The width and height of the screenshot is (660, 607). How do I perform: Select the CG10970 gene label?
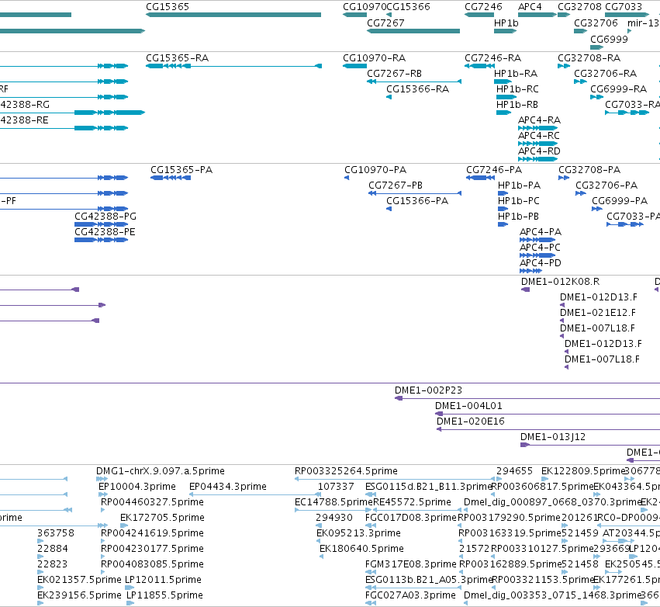coord(365,7)
